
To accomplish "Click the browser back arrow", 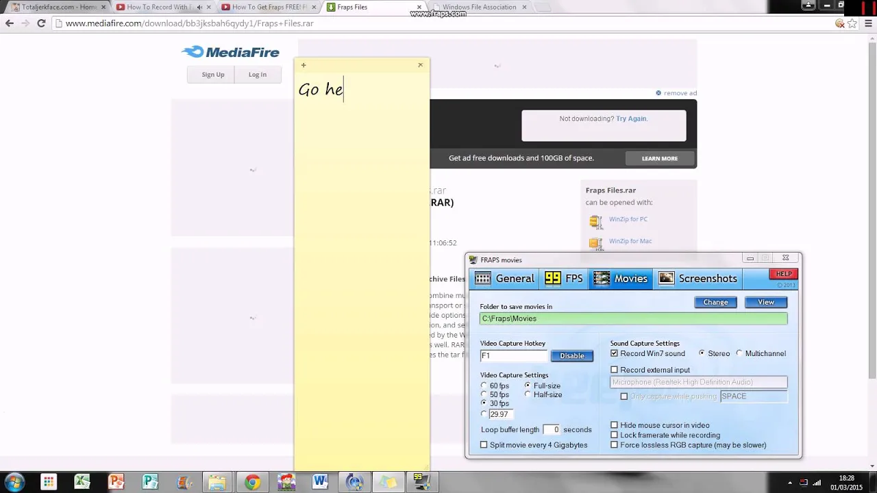I will click(x=10, y=23).
